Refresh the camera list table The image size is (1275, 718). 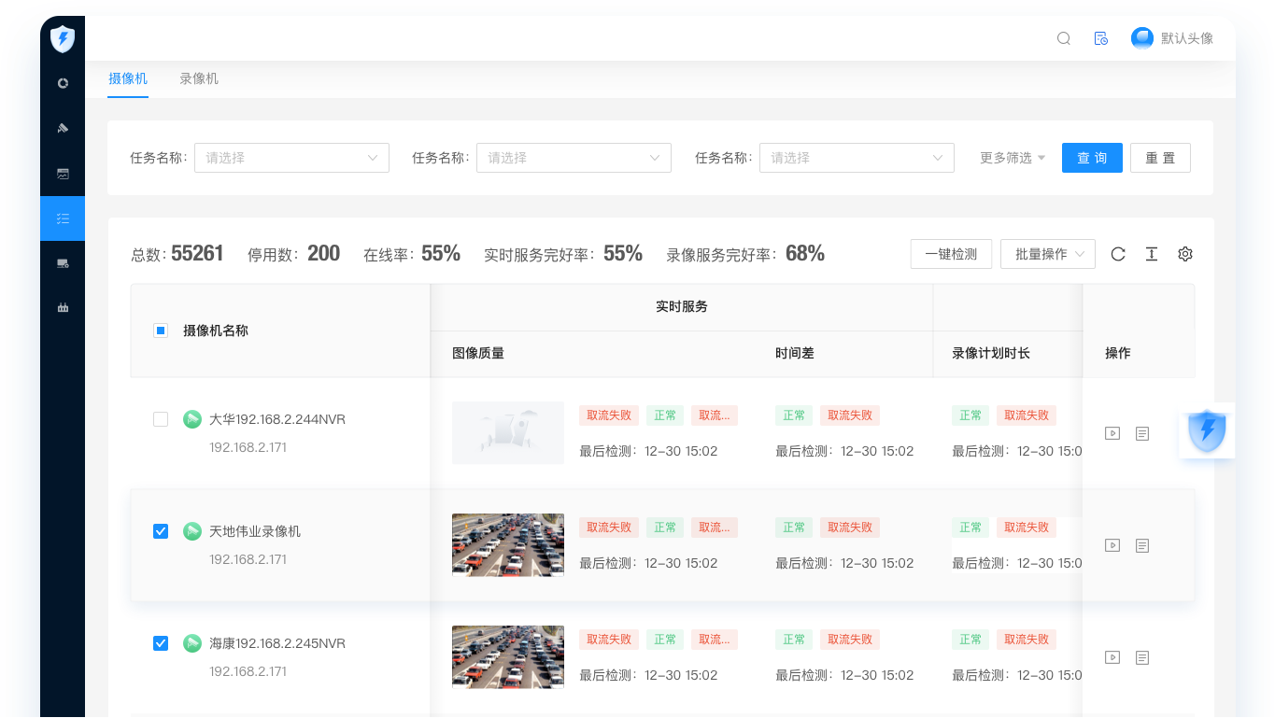pyautogui.click(x=1118, y=253)
